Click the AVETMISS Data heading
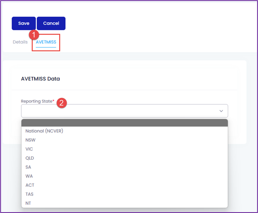 click(41, 79)
